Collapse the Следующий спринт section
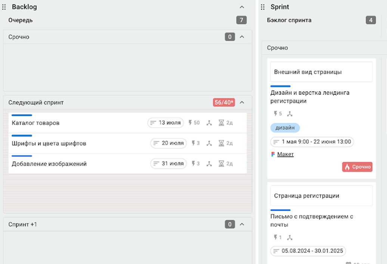This screenshot has width=387, height=264. tap(242, 102)
